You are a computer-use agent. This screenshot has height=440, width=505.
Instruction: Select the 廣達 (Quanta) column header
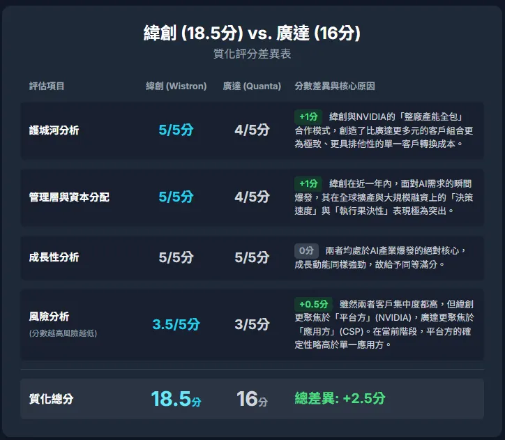pos(252,86)
